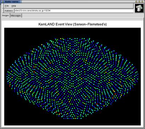Switch to the Messages tab
Image resolution: width=145 pixels, height=129 pixels.
click(x=16, y=16)
